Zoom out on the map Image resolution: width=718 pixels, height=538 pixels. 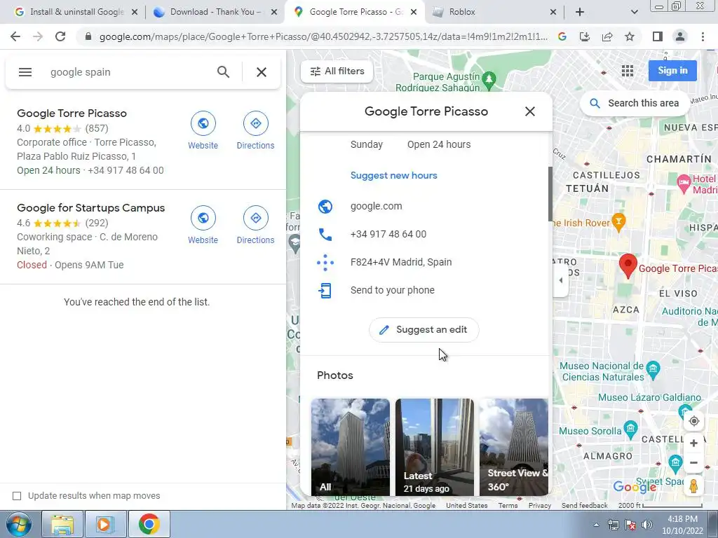click(693, 463)
